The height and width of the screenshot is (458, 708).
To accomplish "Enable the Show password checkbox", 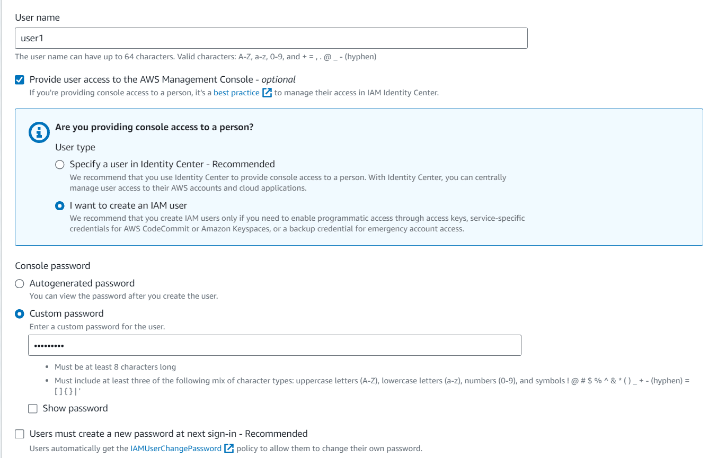I will [x=33, y=408].
